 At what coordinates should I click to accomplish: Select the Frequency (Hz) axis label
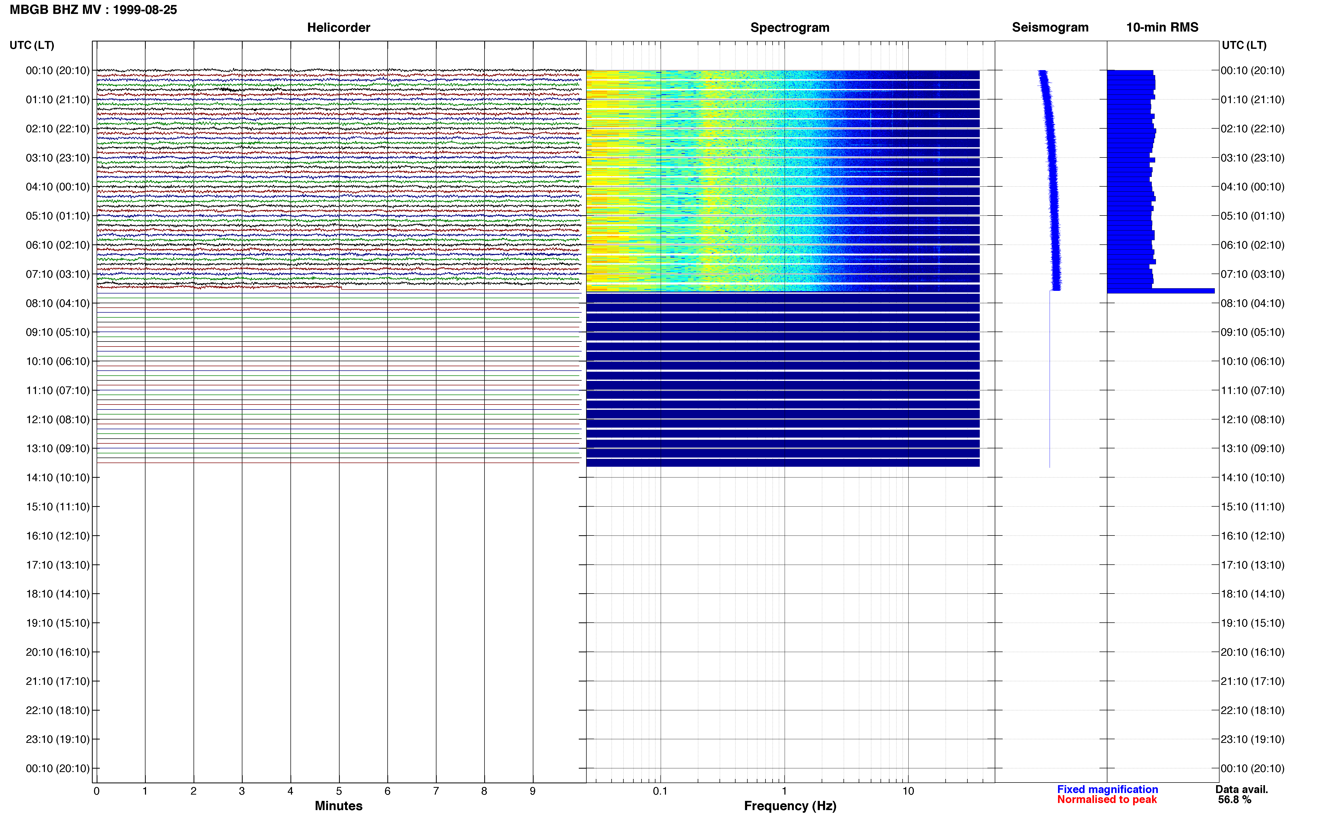point(790,806)
